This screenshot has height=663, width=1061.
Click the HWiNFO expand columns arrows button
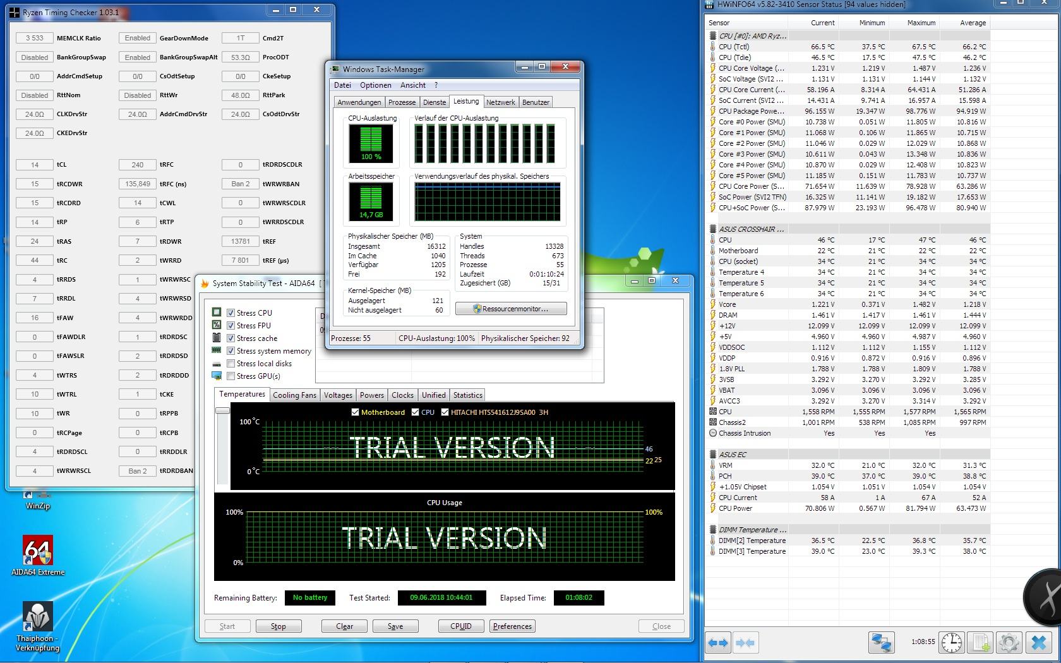click(718, 643)
